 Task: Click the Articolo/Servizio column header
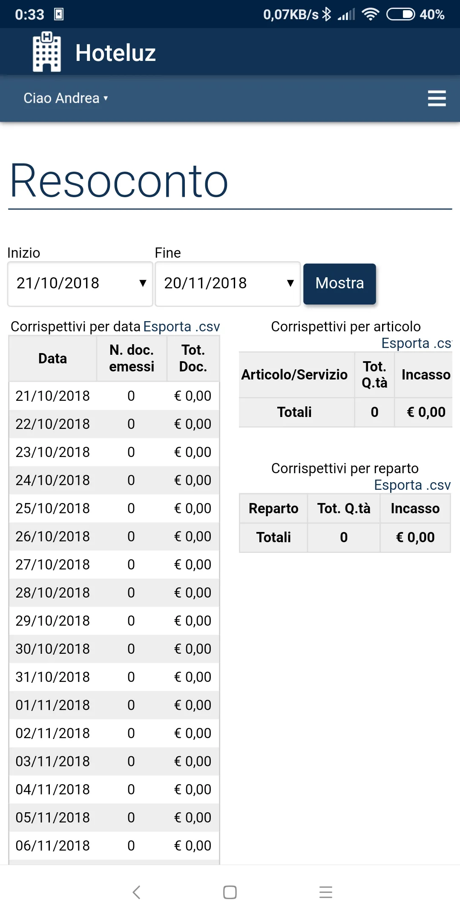click(x=294, y=375)
